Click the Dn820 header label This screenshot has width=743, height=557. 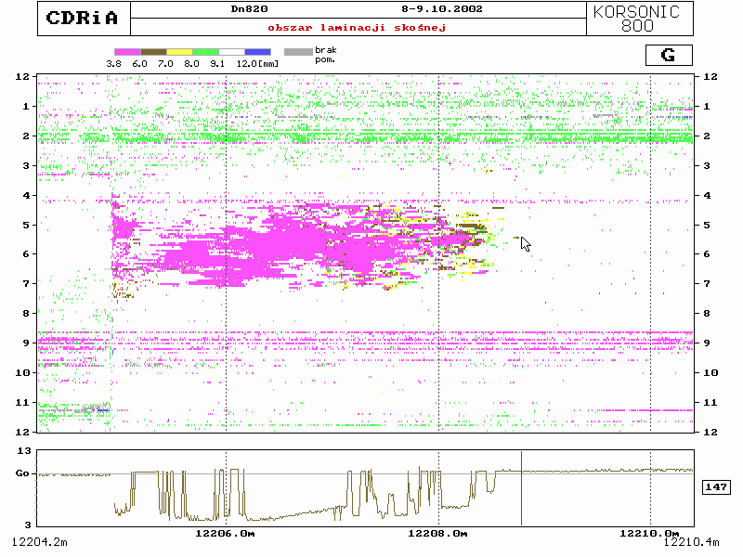coord(249,9)
